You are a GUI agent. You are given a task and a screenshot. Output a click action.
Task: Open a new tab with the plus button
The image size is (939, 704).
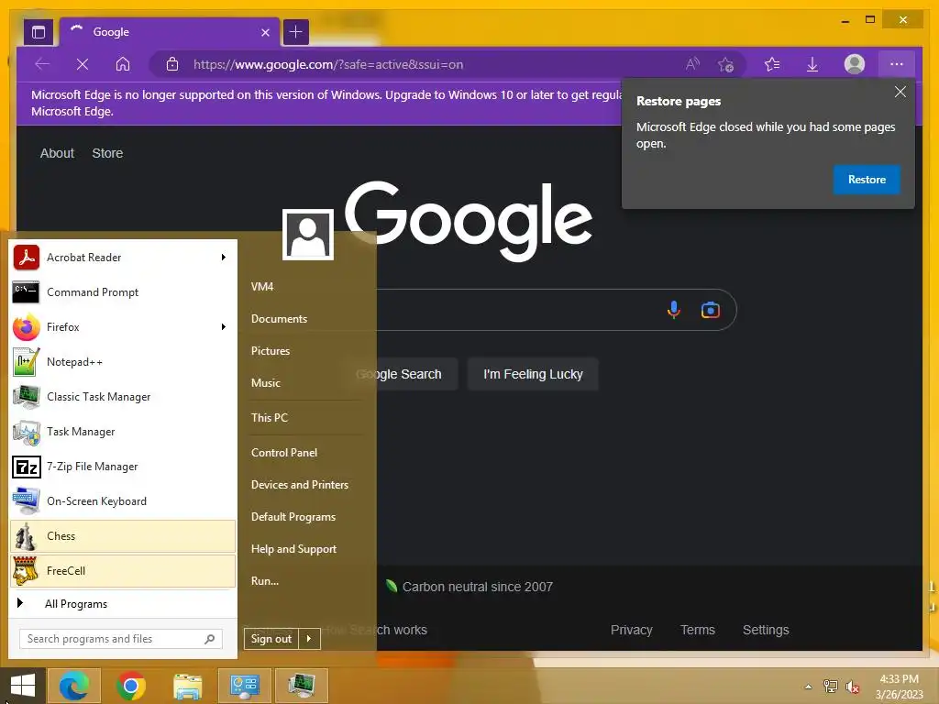[296, 32]
